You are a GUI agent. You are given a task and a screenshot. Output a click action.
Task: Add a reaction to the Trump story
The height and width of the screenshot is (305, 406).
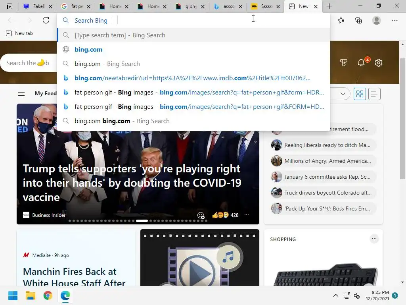coord(201,215)
